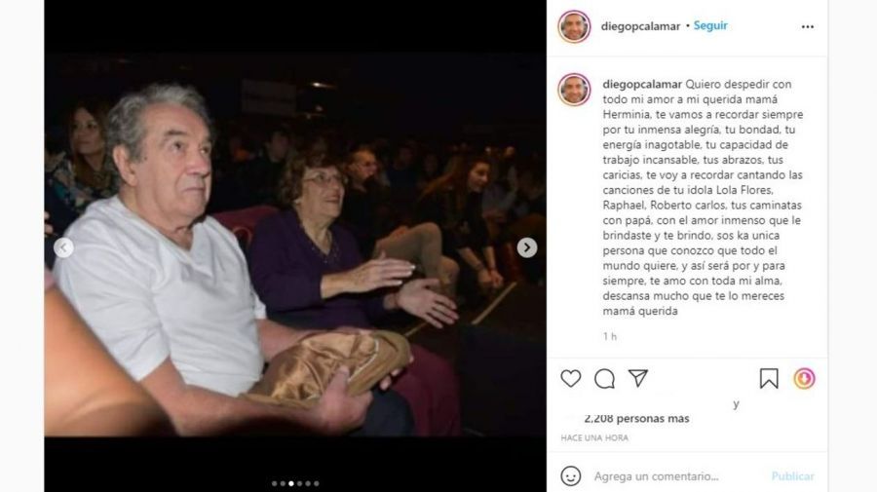This screenshot has width=877, height=492.
Task: Share the post with the paper plane icon
Action: 638,378
